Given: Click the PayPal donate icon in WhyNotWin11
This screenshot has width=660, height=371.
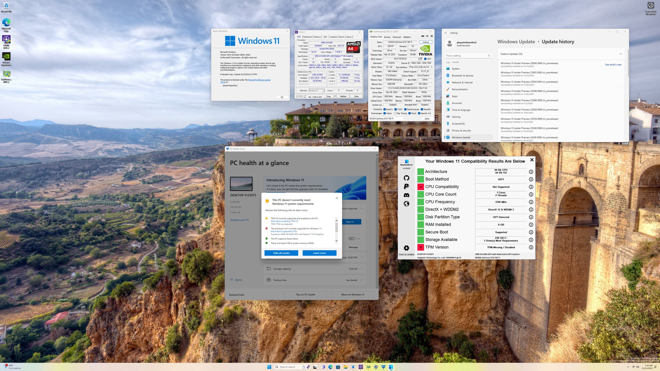Looking at the screenshot, I should point(406,186).
